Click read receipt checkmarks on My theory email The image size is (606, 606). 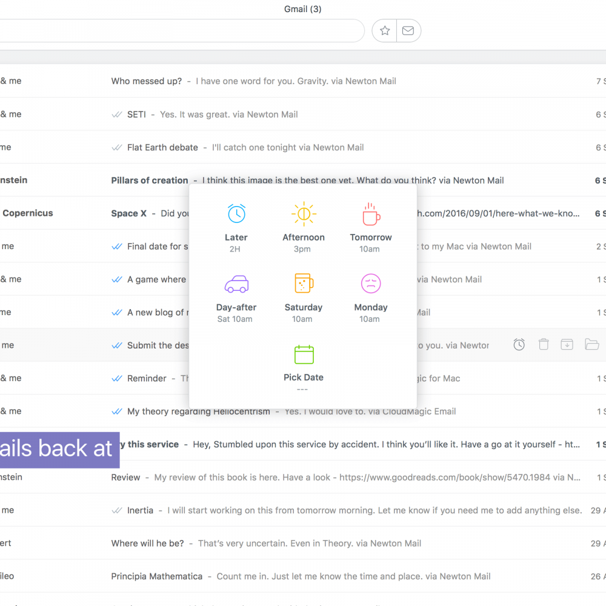[x=117, y=411]
